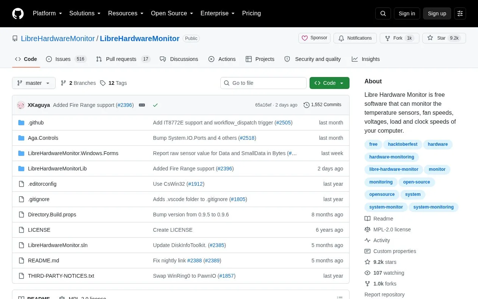Expand the Enterprise menu
Viewport: 478px width, 299px height.
[218, 13]
